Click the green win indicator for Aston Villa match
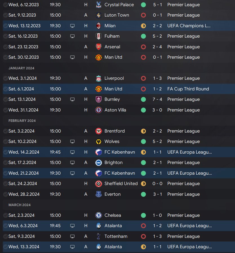 143,110
